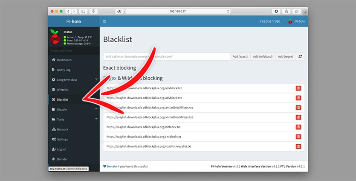Click the Add (regex) button
Screen dimensions: 356x181
coord(285,56)
